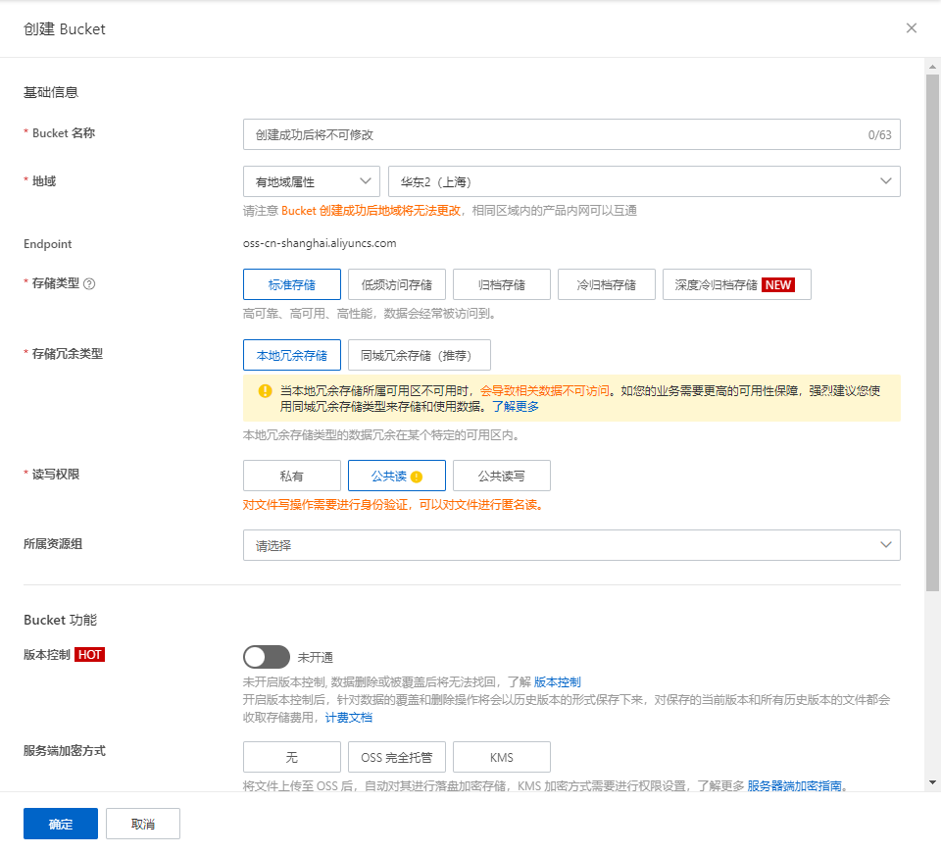The width and height of the screenshot is (941, 854).
Task: Choose KMS server-side encryption
Action: (501, 757)
